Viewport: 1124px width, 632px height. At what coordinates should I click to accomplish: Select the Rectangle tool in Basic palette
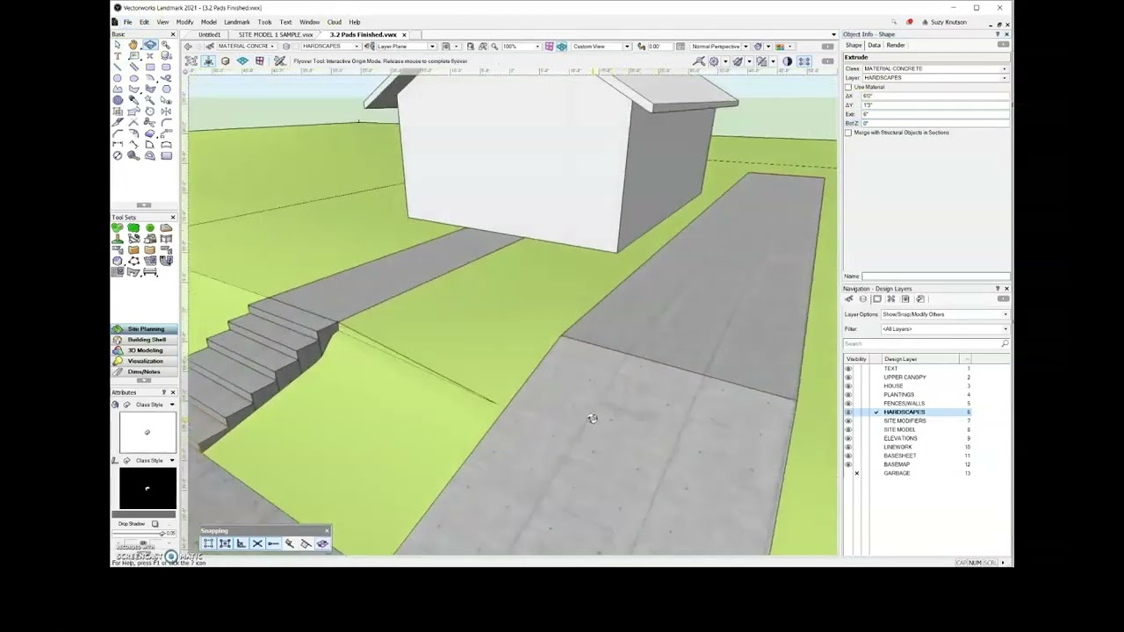(x=150, y=67)
